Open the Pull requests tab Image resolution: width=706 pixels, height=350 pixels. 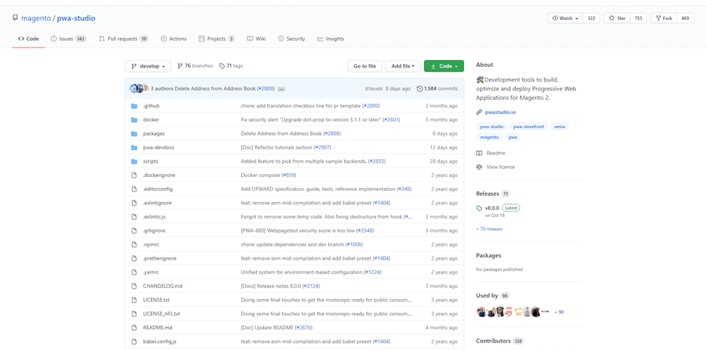tap(123, 39)
